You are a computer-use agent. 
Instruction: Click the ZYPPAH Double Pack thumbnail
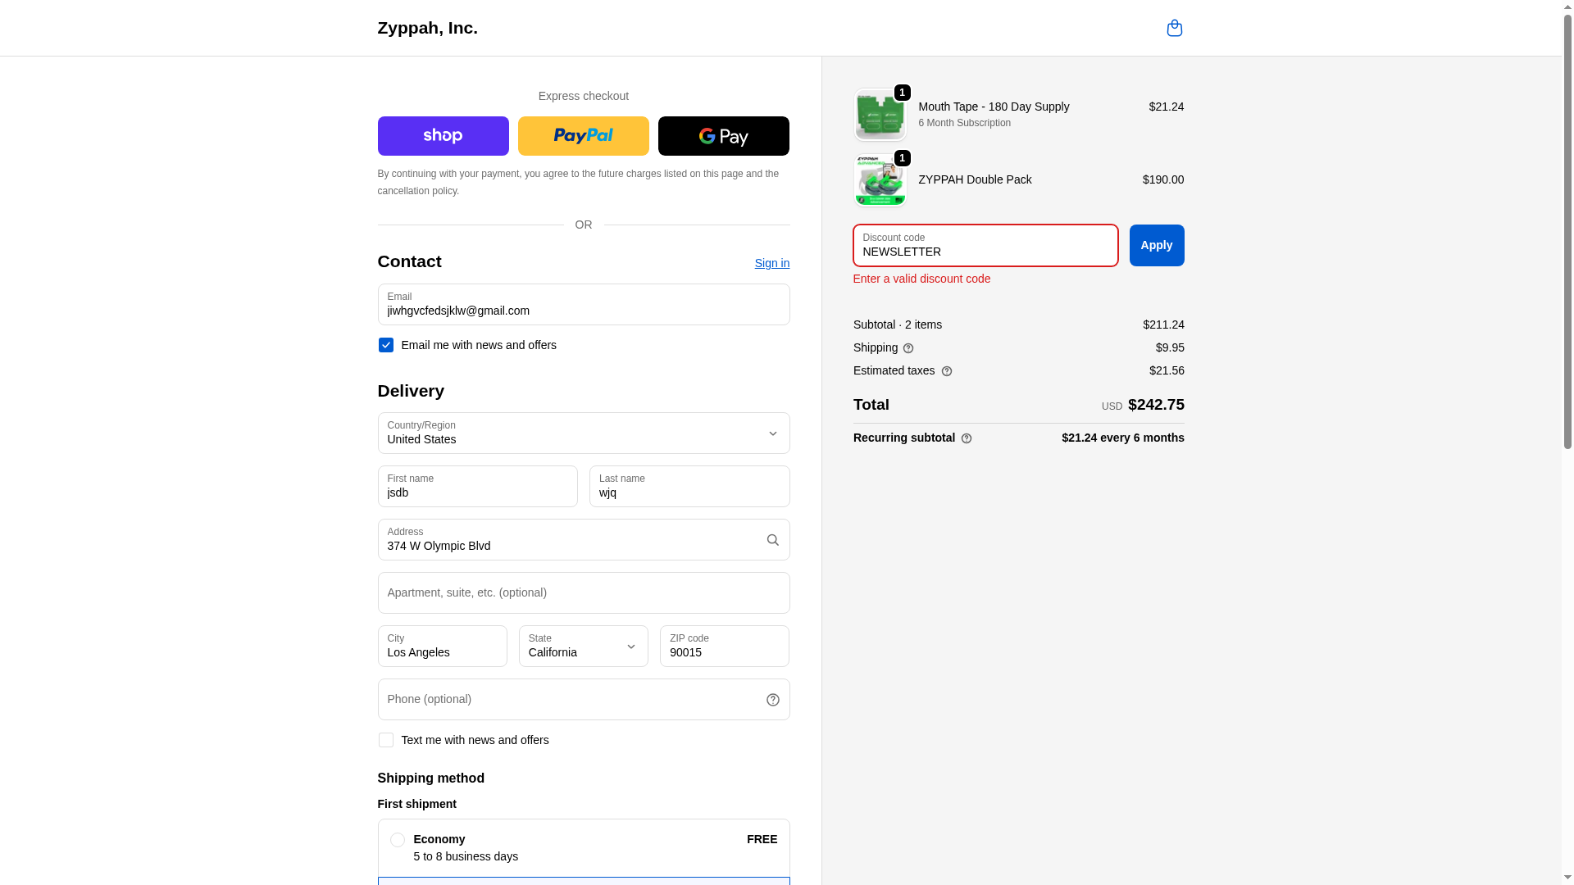click(880, 179)
